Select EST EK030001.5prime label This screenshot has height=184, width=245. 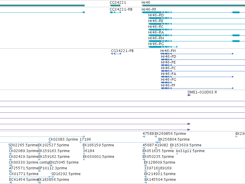pyautogui.click(x=98, y=157)
